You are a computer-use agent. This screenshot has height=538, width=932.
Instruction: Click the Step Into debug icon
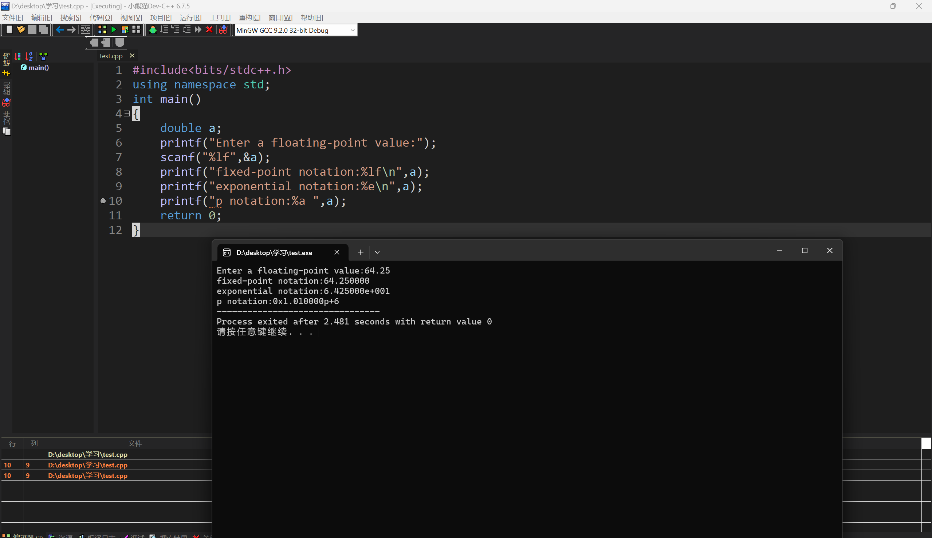[x=175, y=30]
